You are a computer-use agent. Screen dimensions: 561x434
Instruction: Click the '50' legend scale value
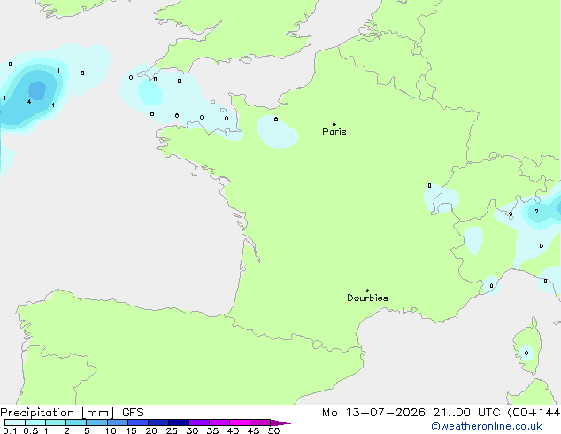pyautogui.click(x=273, y=430)
